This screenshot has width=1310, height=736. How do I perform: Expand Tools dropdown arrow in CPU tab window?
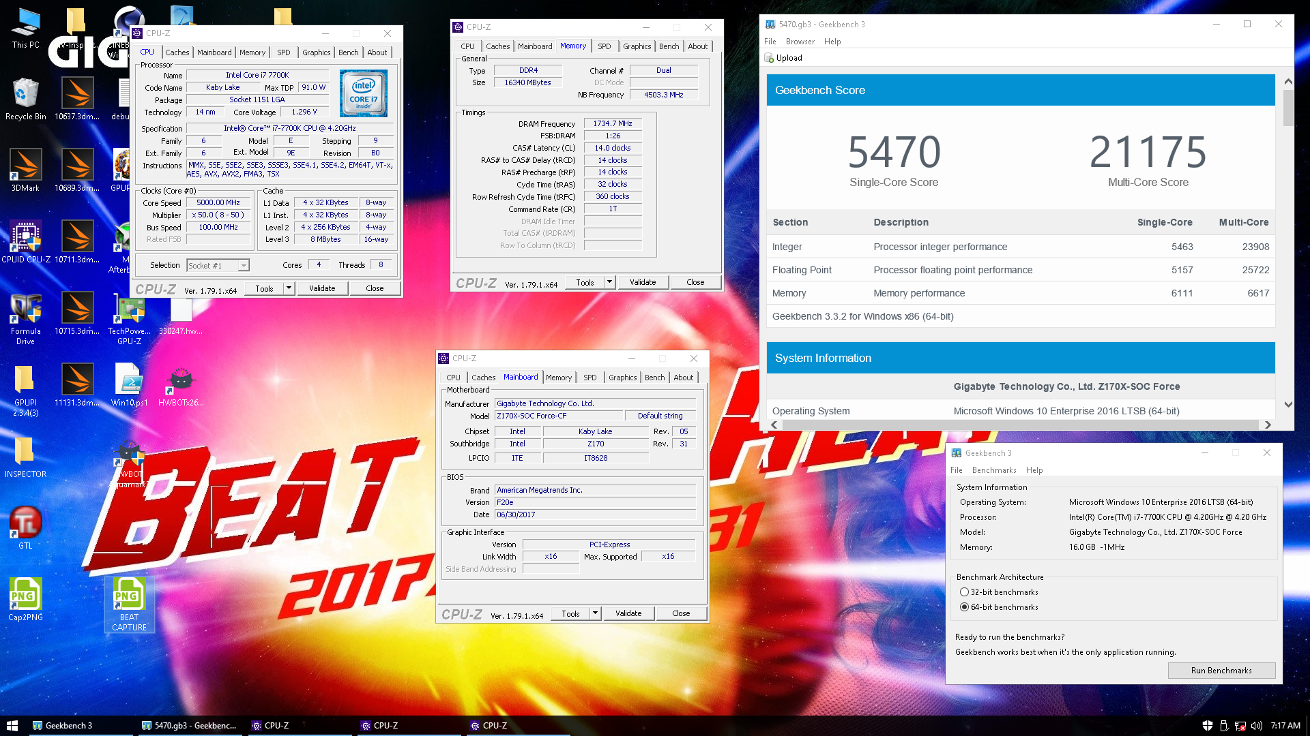tap(289, 288)
